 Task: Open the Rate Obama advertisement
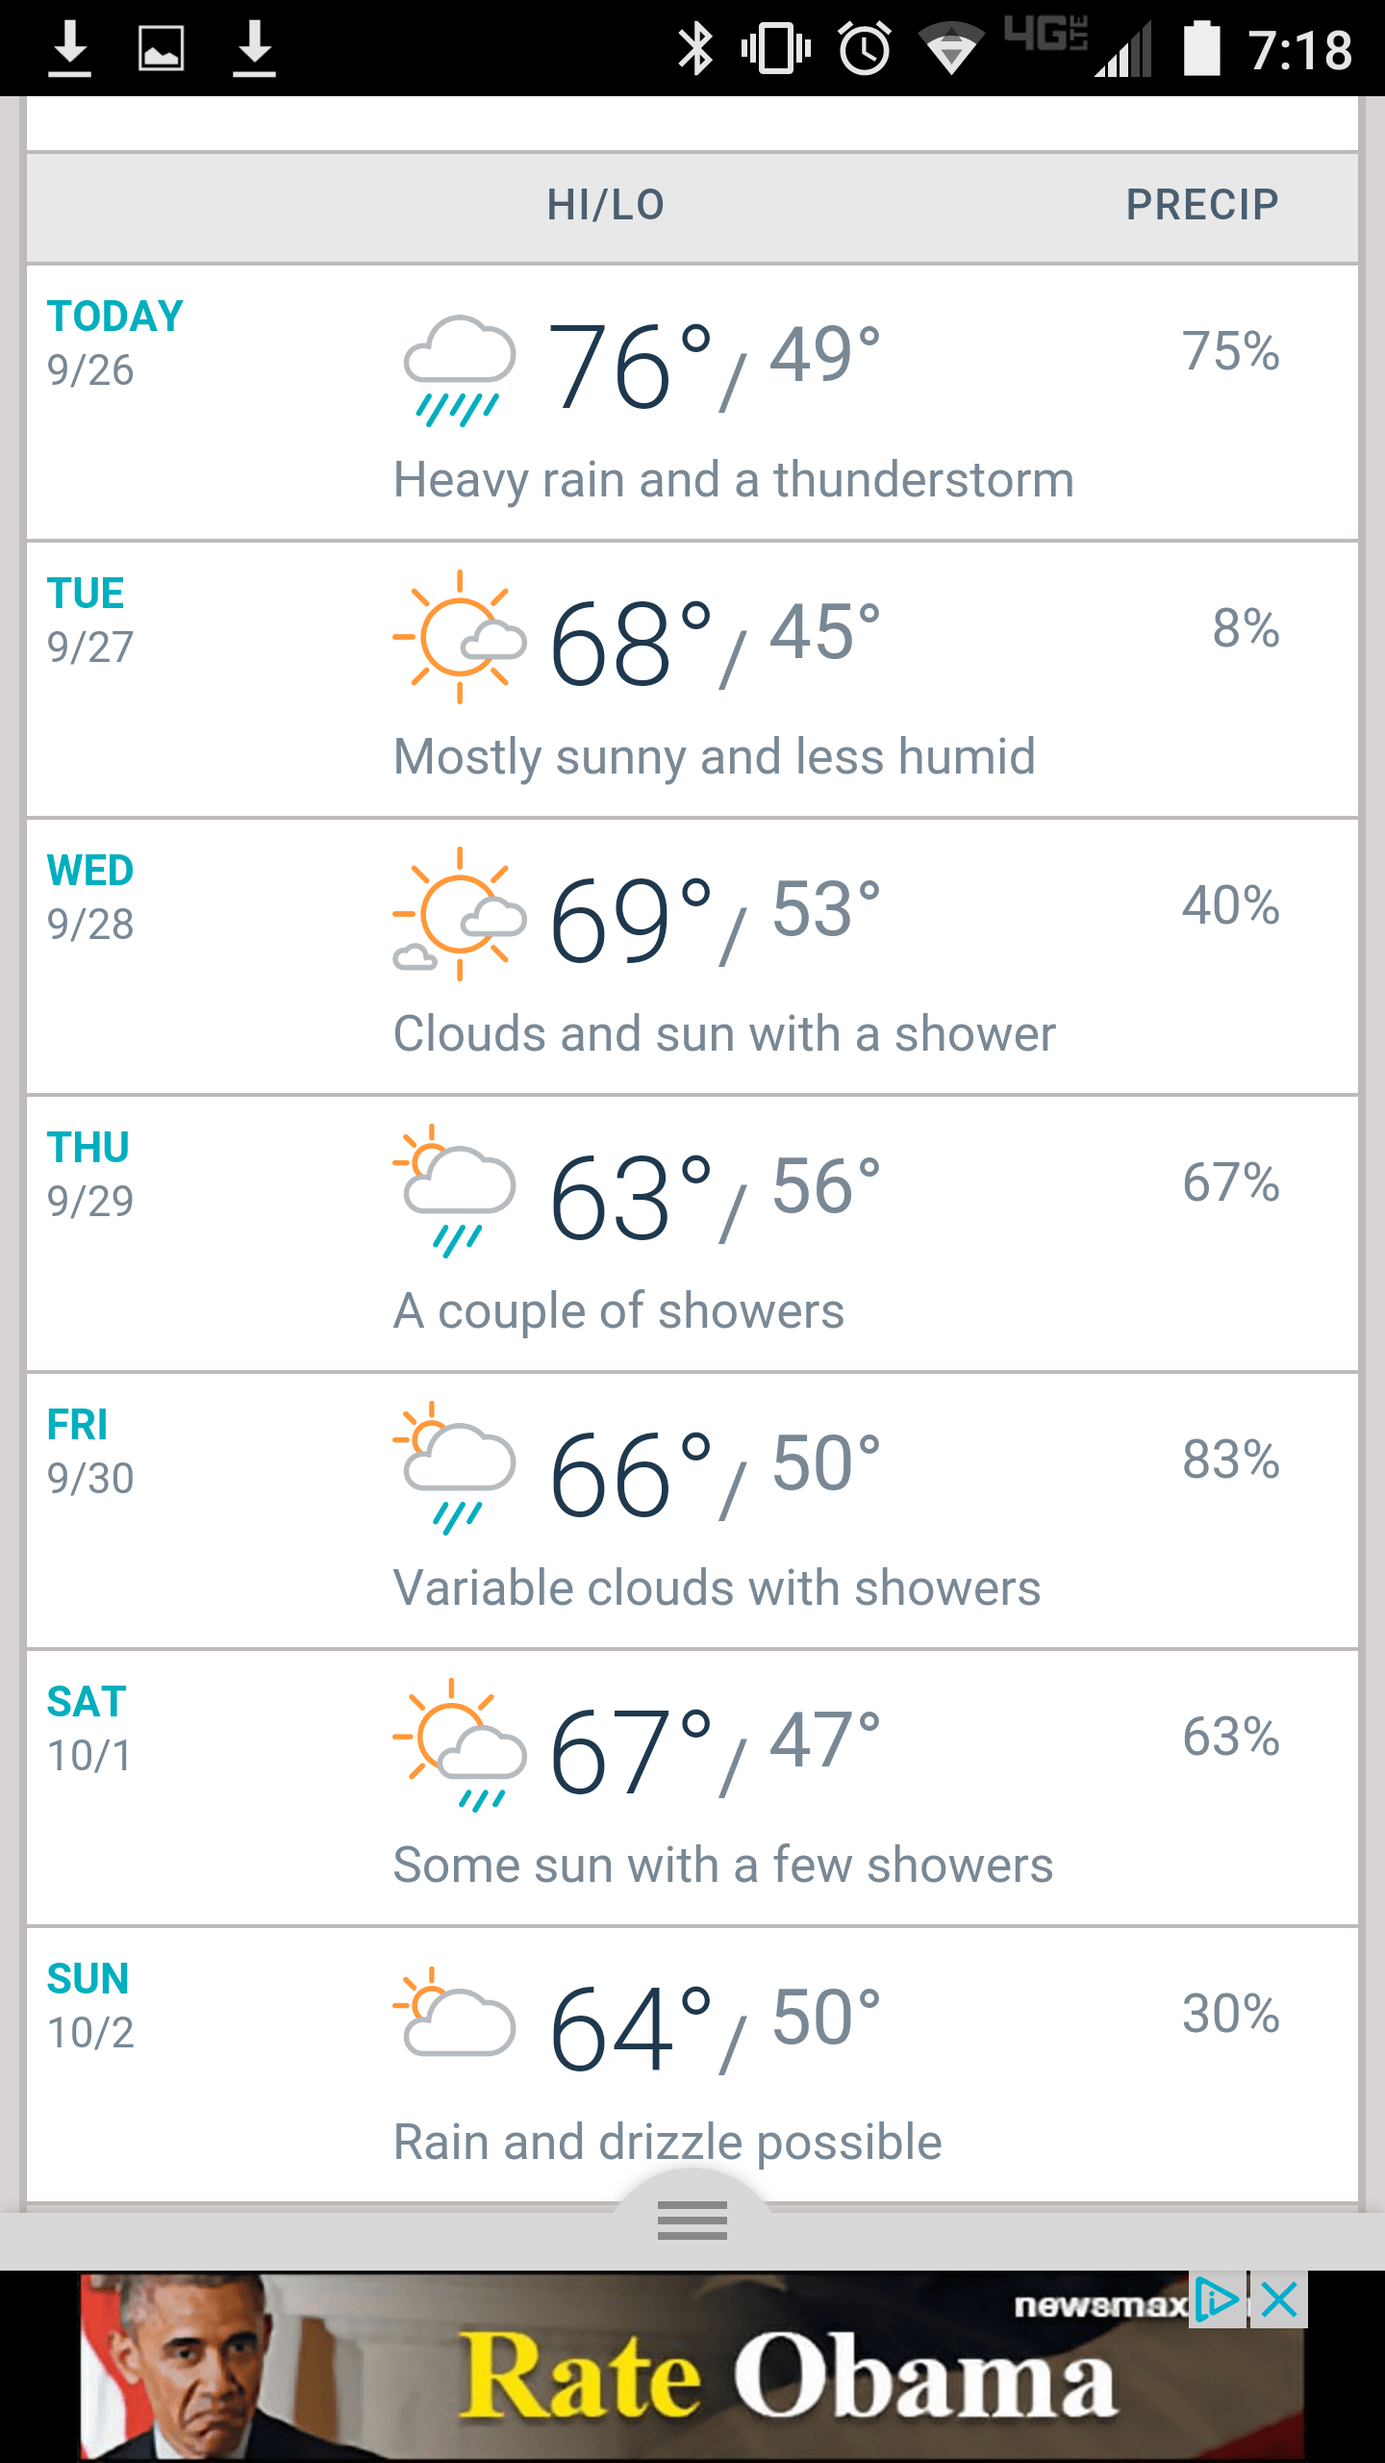(692, 2367)
